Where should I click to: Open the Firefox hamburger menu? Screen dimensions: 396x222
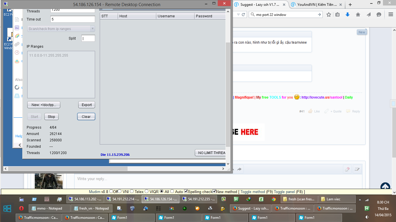390,15
